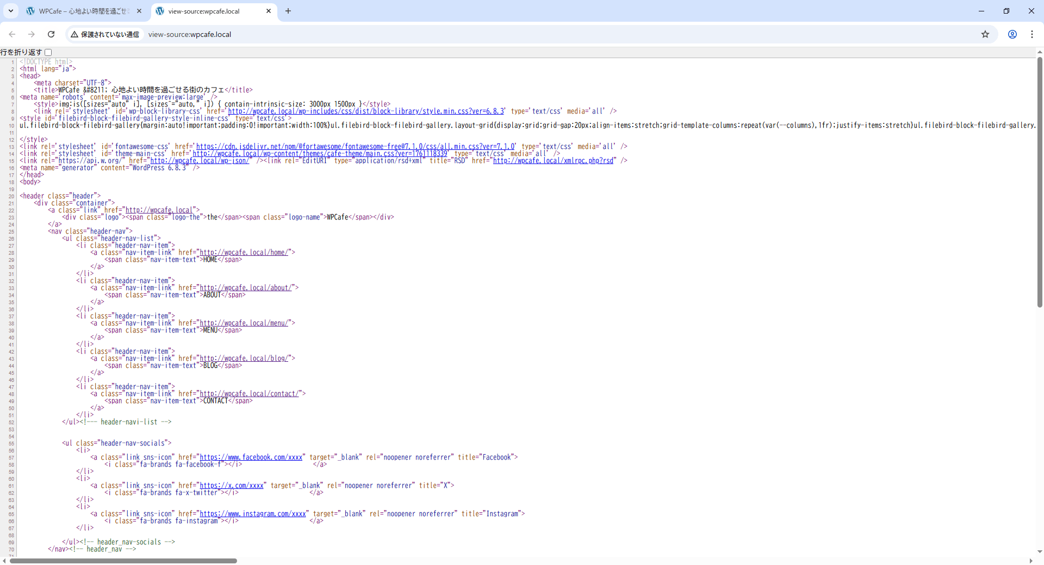
Task: Click the forward navigation arrow icon
Action: click(32, 34)
